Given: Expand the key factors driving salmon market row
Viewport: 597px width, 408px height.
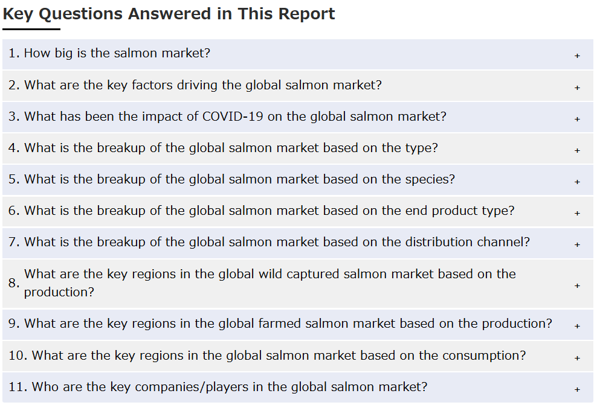Looking at the screenshot, I should 298,86.
